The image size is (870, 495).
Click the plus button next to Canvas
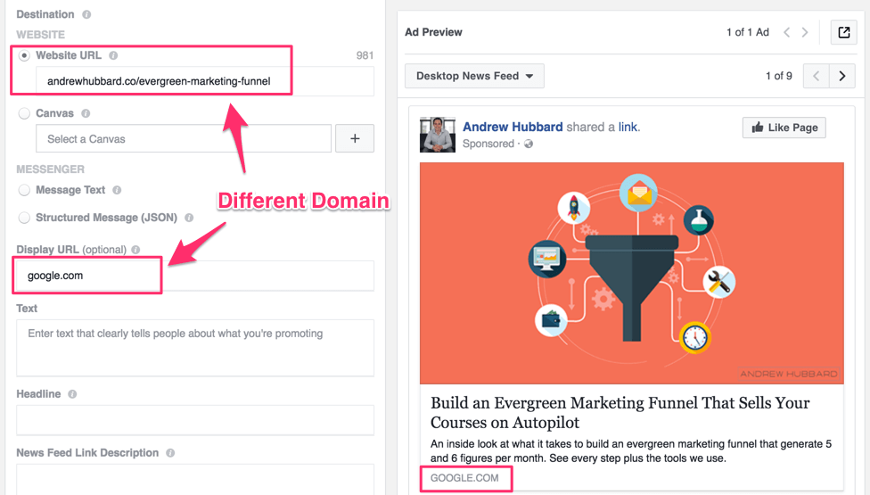[x=355, y=139]
